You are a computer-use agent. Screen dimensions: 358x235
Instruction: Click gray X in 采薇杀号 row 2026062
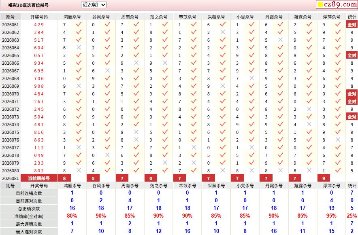coord(223,32)
